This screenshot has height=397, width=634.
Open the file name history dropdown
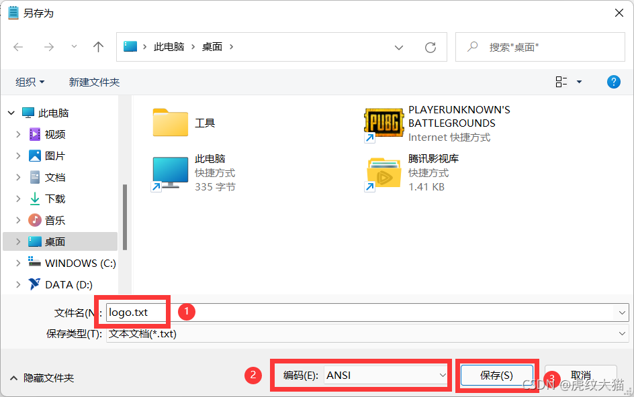click(622, 313)
